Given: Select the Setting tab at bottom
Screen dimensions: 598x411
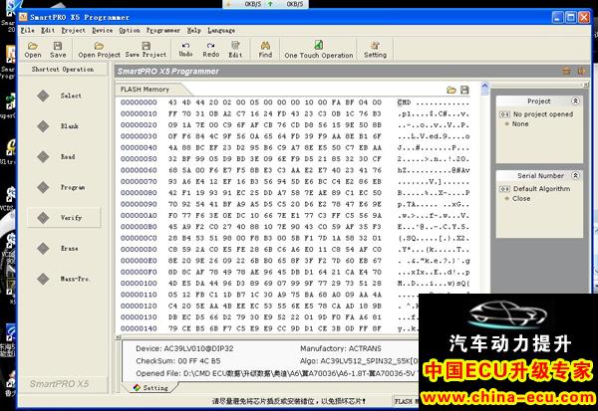Looking at the screenshot, I should pos(150,388).
